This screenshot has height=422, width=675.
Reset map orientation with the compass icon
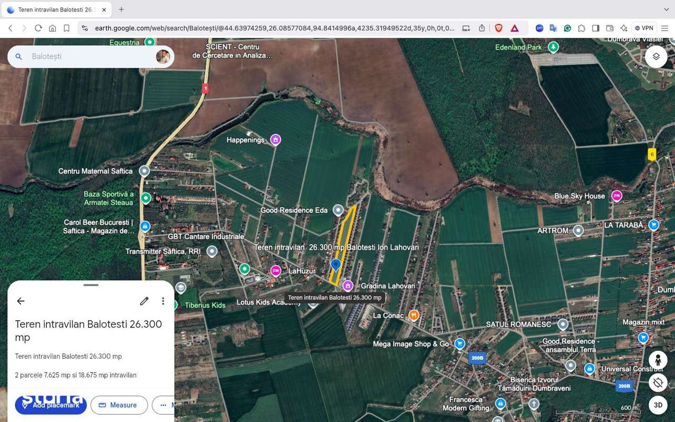pos(658,382)
